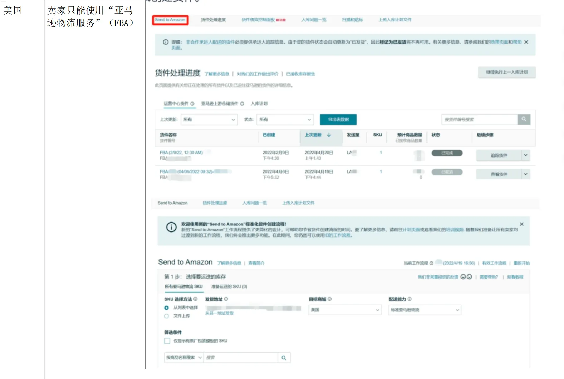
Task: Switch to 货件处理进度 tab in top navigation
Action: tap(213, 20)
